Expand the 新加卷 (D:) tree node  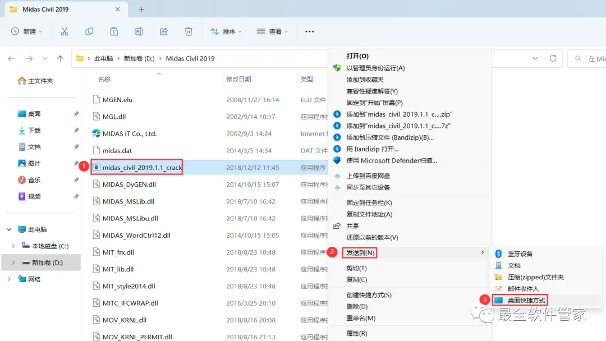[x=13, y=262]
